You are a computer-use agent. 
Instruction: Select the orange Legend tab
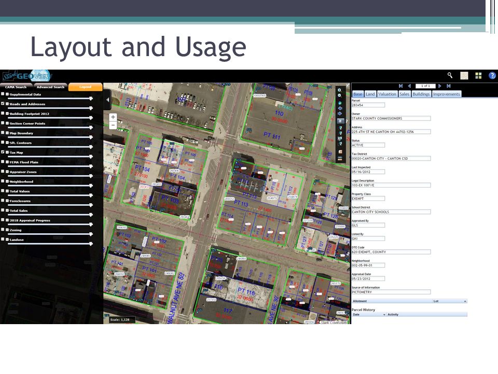pos(86,87)
